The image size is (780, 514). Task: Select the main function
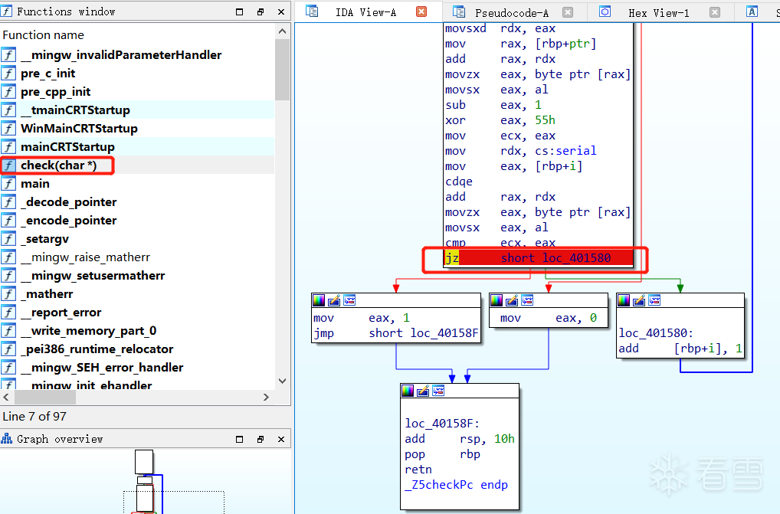coord(137,184)
